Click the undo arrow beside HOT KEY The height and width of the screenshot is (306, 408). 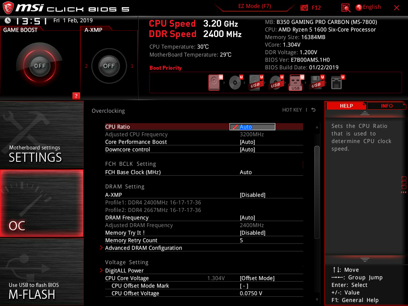pos(313,110)
